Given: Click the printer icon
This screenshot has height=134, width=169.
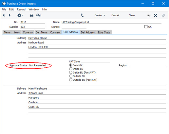Looking at the screenshot, I should (x=31, y=15).
